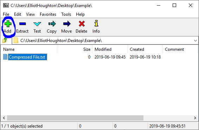Screen dimensions: 199x130
Task: Click the modified date 2019-06-19 09:45
Action: pos(110,57)
